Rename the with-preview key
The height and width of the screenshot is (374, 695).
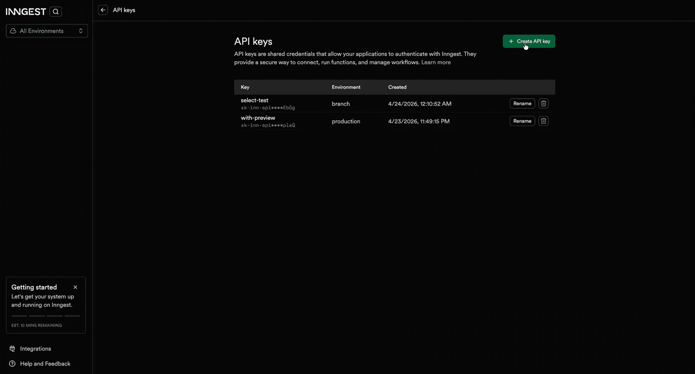click(x=522, y=121)
